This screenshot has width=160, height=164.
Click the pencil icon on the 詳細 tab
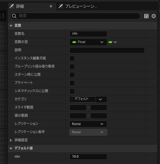coord(12,6)
